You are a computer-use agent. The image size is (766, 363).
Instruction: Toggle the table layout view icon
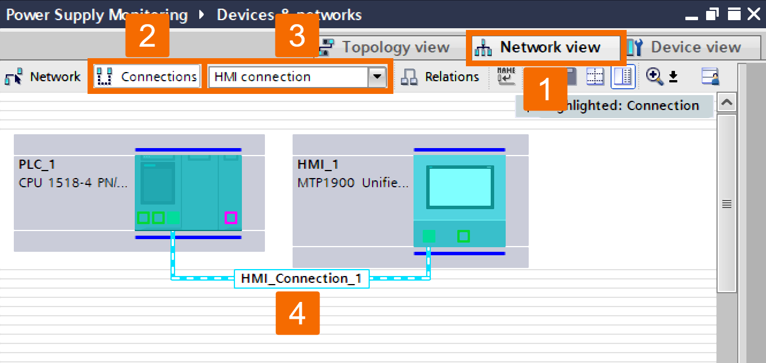(623, 77)
